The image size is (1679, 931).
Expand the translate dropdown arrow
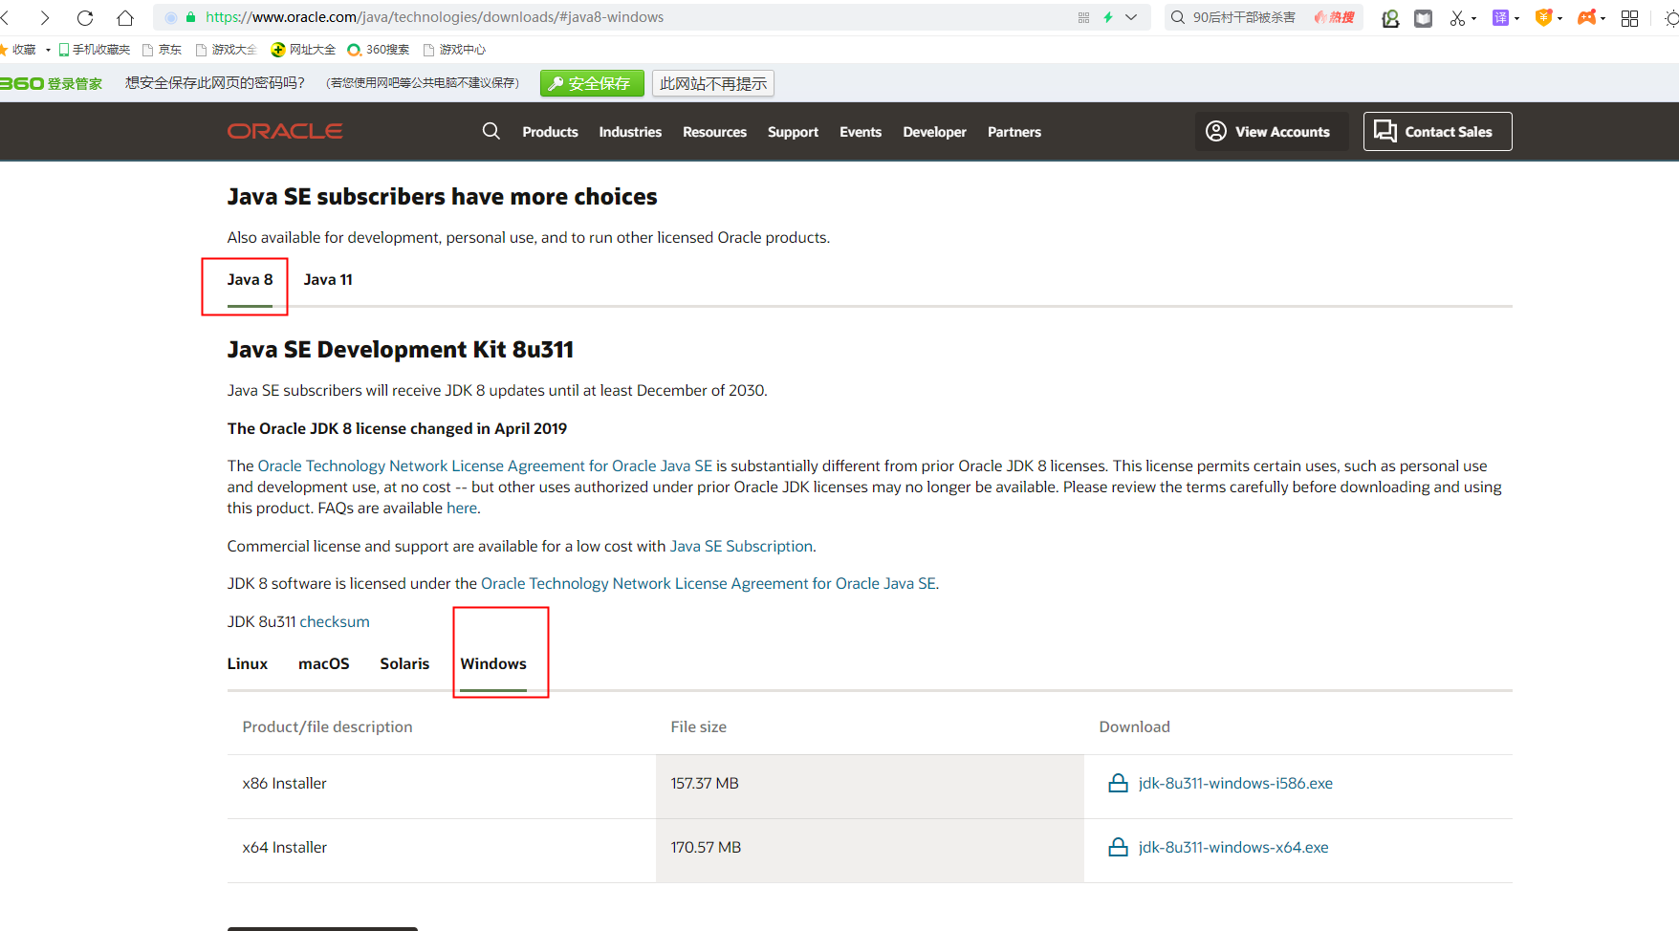click(x=1516, y=18)
